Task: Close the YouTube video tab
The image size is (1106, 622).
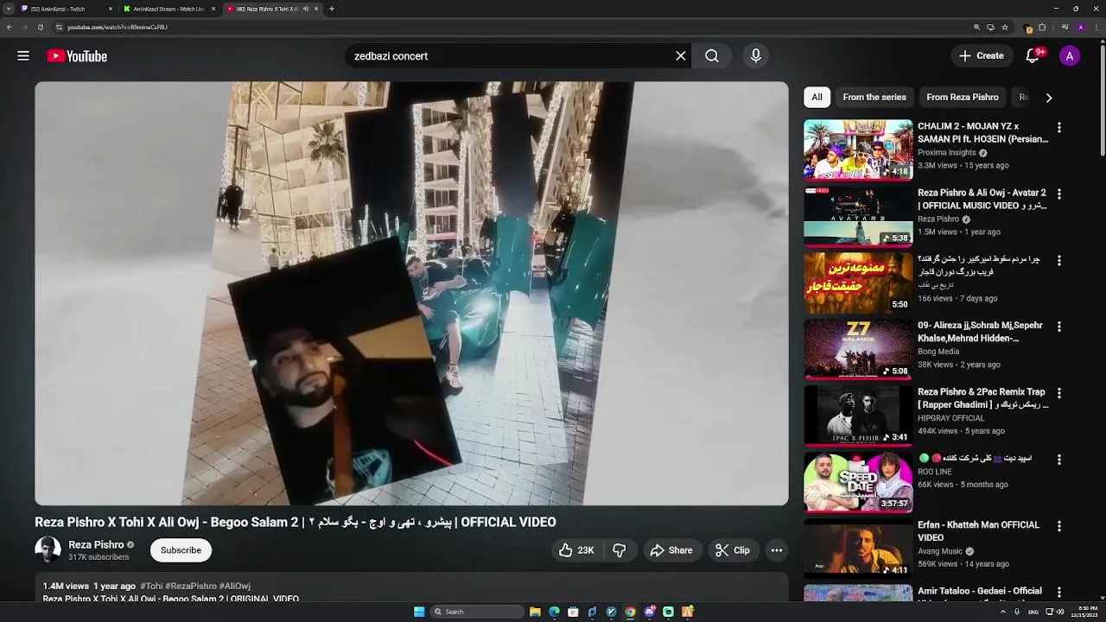Action: (316, 9)
